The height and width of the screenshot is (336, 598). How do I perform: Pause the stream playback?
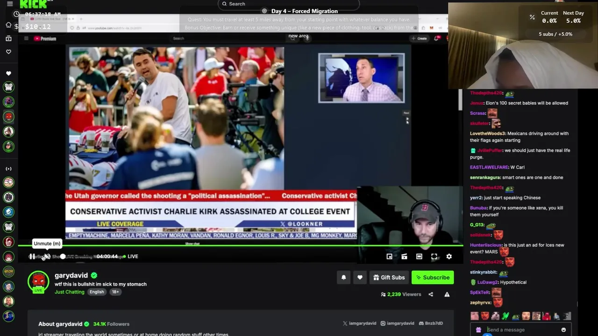[32, 256]
